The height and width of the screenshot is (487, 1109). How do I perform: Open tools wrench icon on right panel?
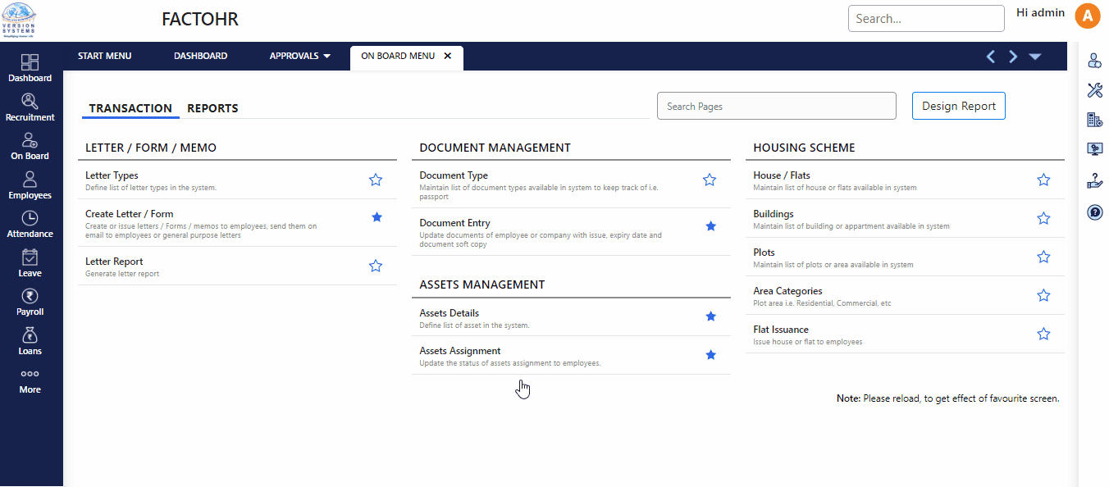pyautogui.click(x=1094, y=90)
